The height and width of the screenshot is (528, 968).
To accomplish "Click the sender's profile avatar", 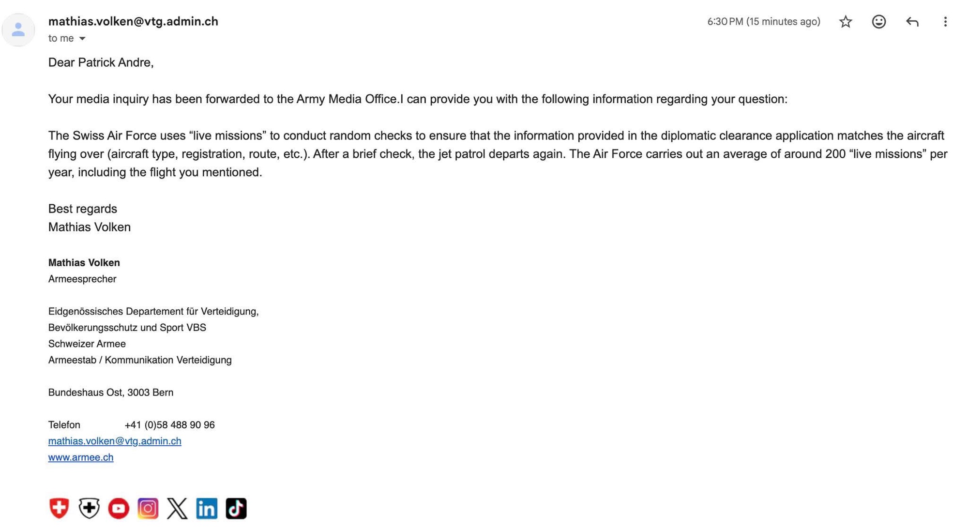I will (x=18, y=30).
